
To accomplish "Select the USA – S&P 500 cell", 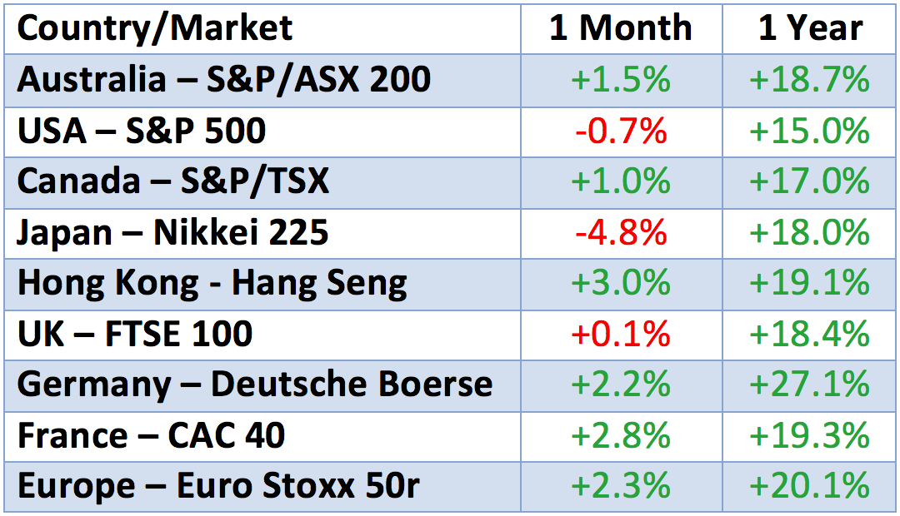I will click(142, 131).
